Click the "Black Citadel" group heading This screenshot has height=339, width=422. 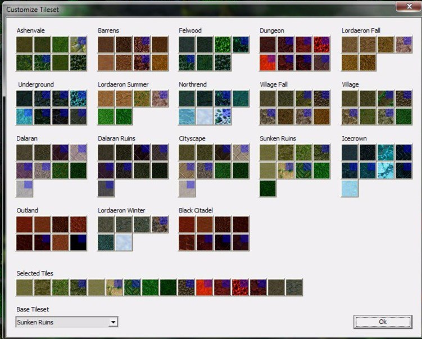[196, 210]
